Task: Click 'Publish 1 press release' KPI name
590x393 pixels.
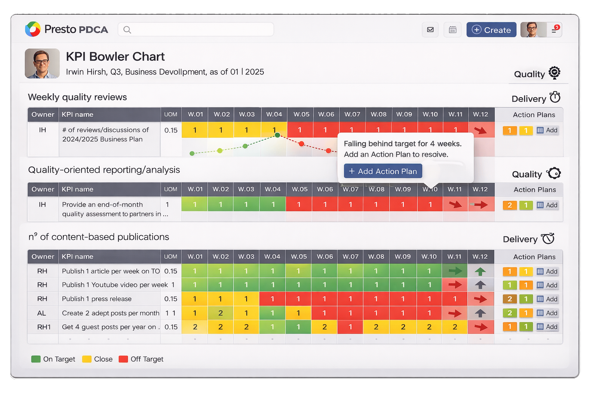Action: (97, 299)
